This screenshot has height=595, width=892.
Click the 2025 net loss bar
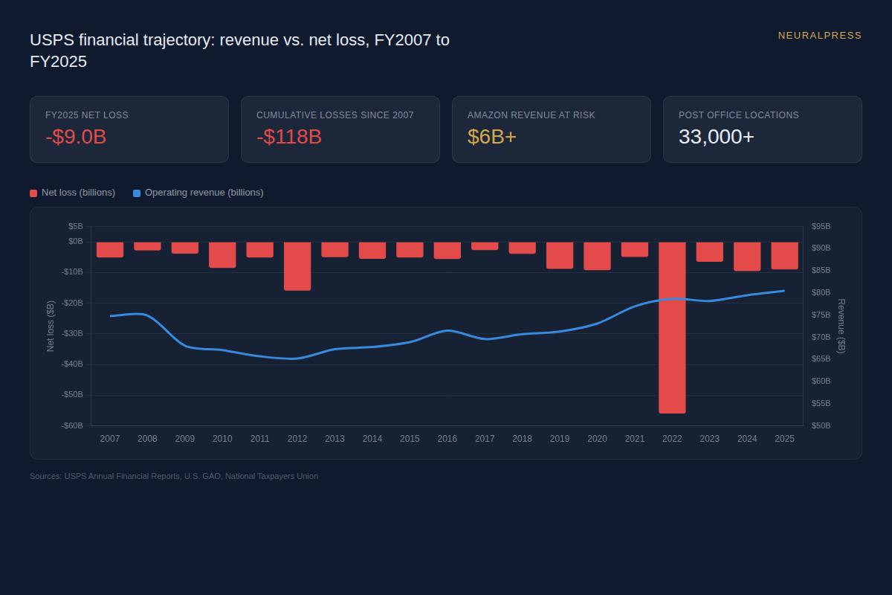[x=784, y=255]
